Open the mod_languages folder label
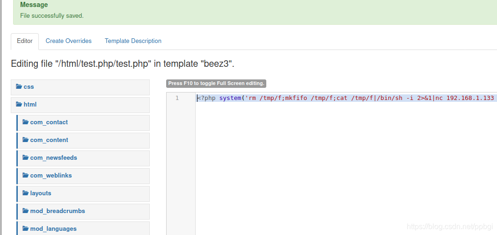 tap(53, 228)
